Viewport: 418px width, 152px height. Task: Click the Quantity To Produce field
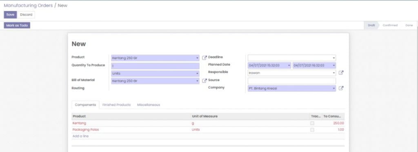155,66
